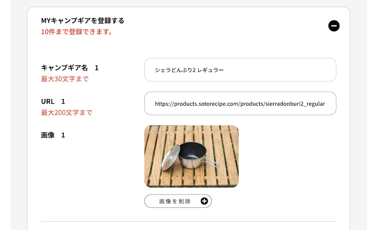This screenshot has width=378, height=230.
Task: Click the 最大30文字まで hint text
Action: tap(65, 79)
